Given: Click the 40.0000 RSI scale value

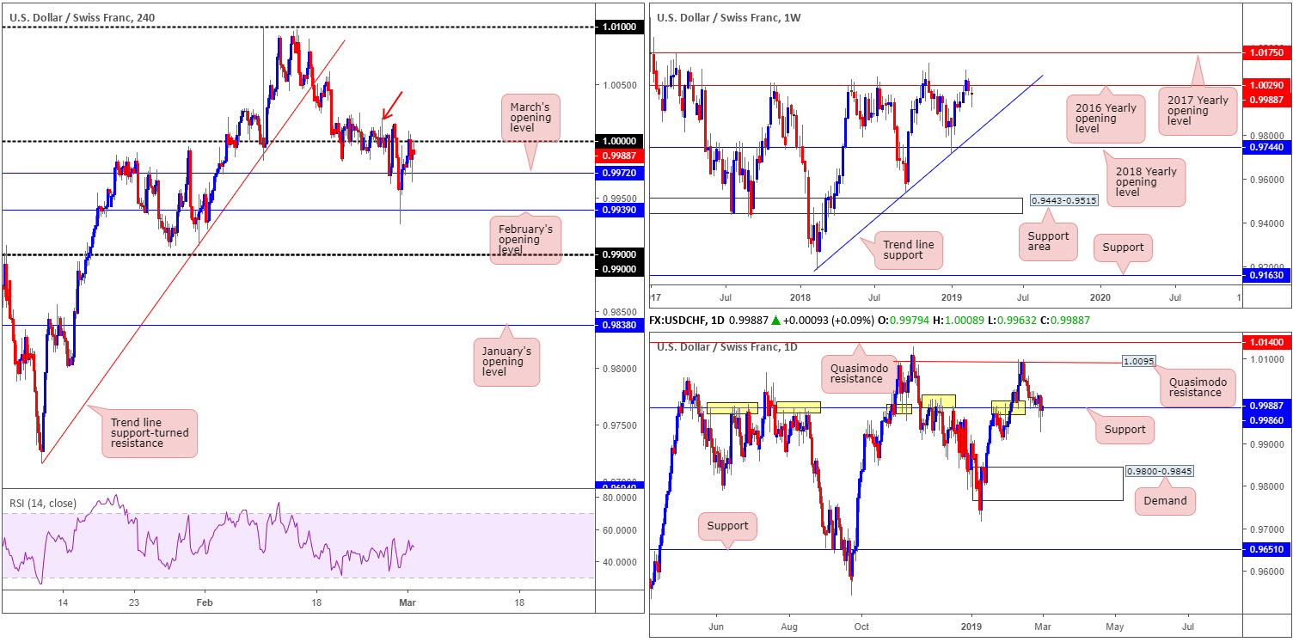Looking at the screenshot, I should point(619,562).
